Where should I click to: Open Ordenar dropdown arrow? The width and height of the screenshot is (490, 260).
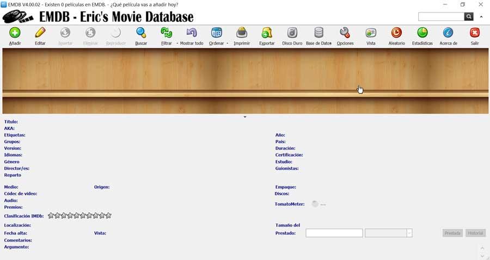coord(227,44)
